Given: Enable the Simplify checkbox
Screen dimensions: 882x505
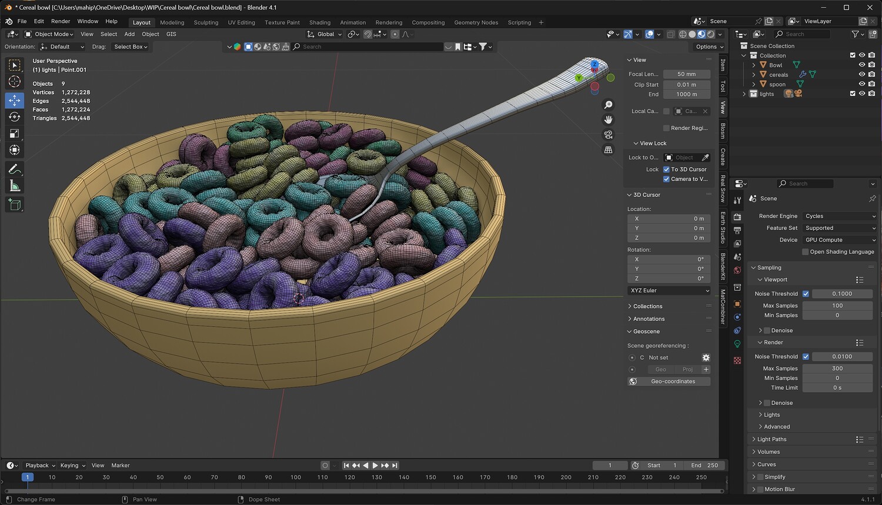Looking at the screenshot, I should click(760, 477).
